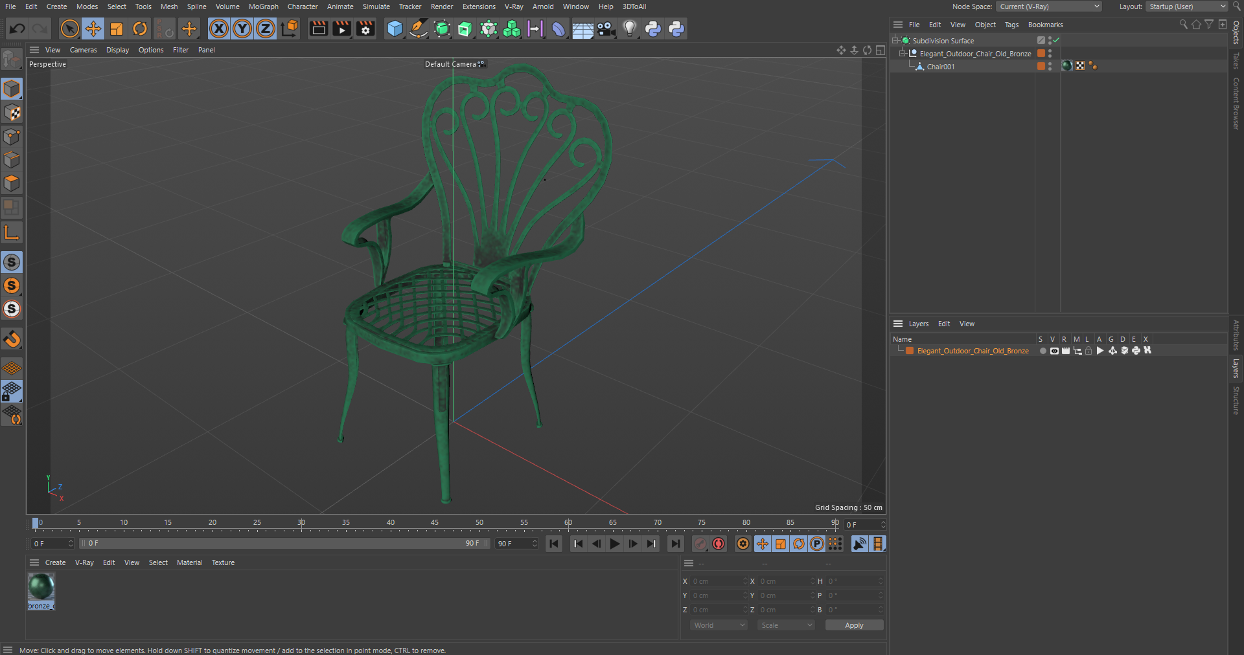This screenshot has height=655, width=1244.
Task: Open viewport Cameras menu
Action: 83,50
